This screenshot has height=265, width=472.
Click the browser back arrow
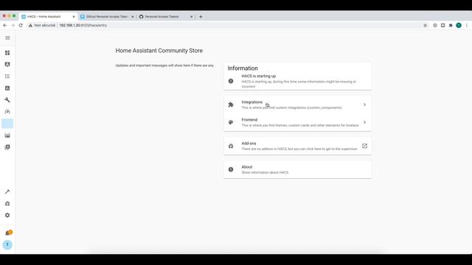point(5,26)
